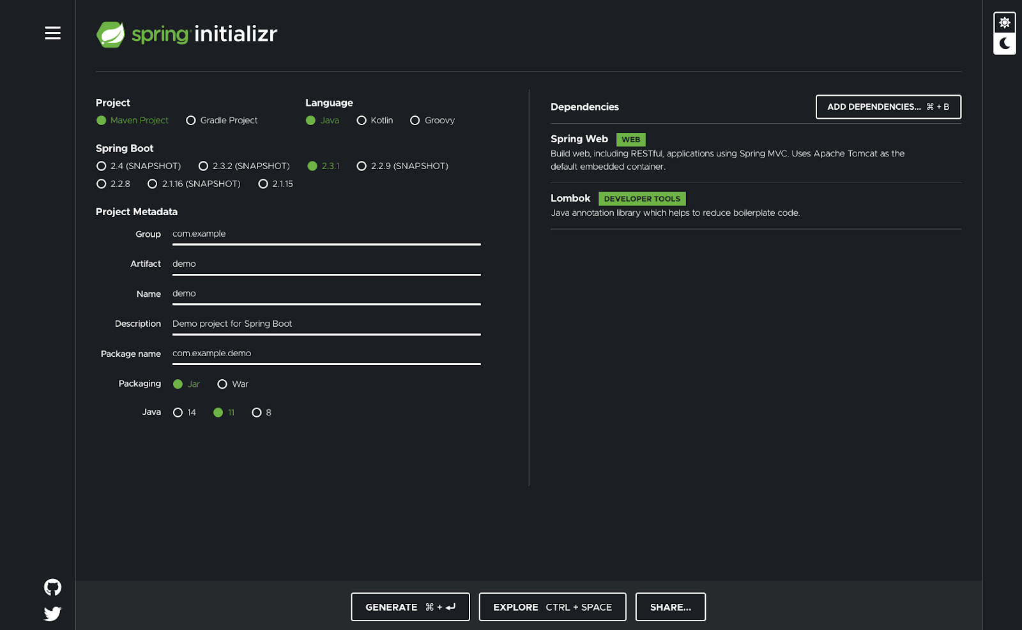Click the Lombok description text

[x=675, y=213]
